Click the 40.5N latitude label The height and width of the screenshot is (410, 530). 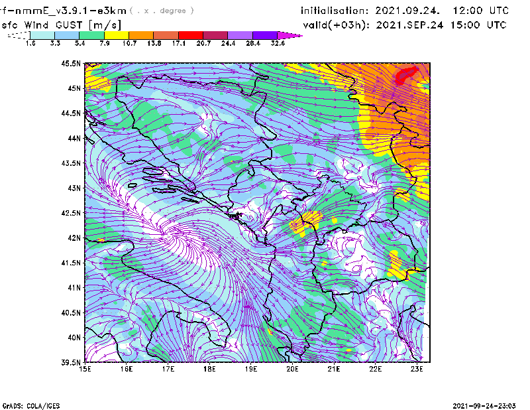(x=71, y=312)
